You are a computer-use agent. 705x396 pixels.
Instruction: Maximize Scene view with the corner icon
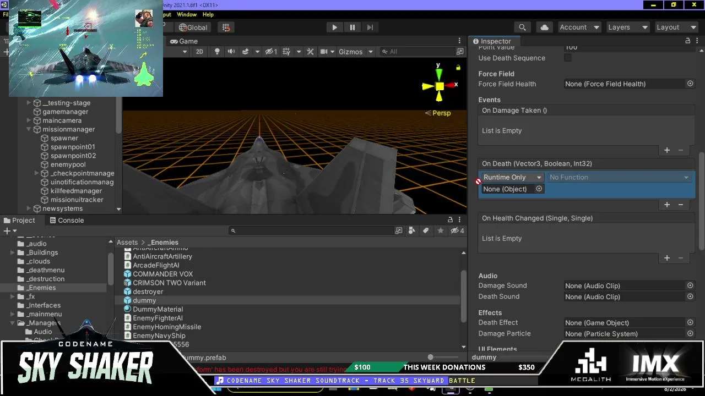pyautogui.click(x=460, y=52)
